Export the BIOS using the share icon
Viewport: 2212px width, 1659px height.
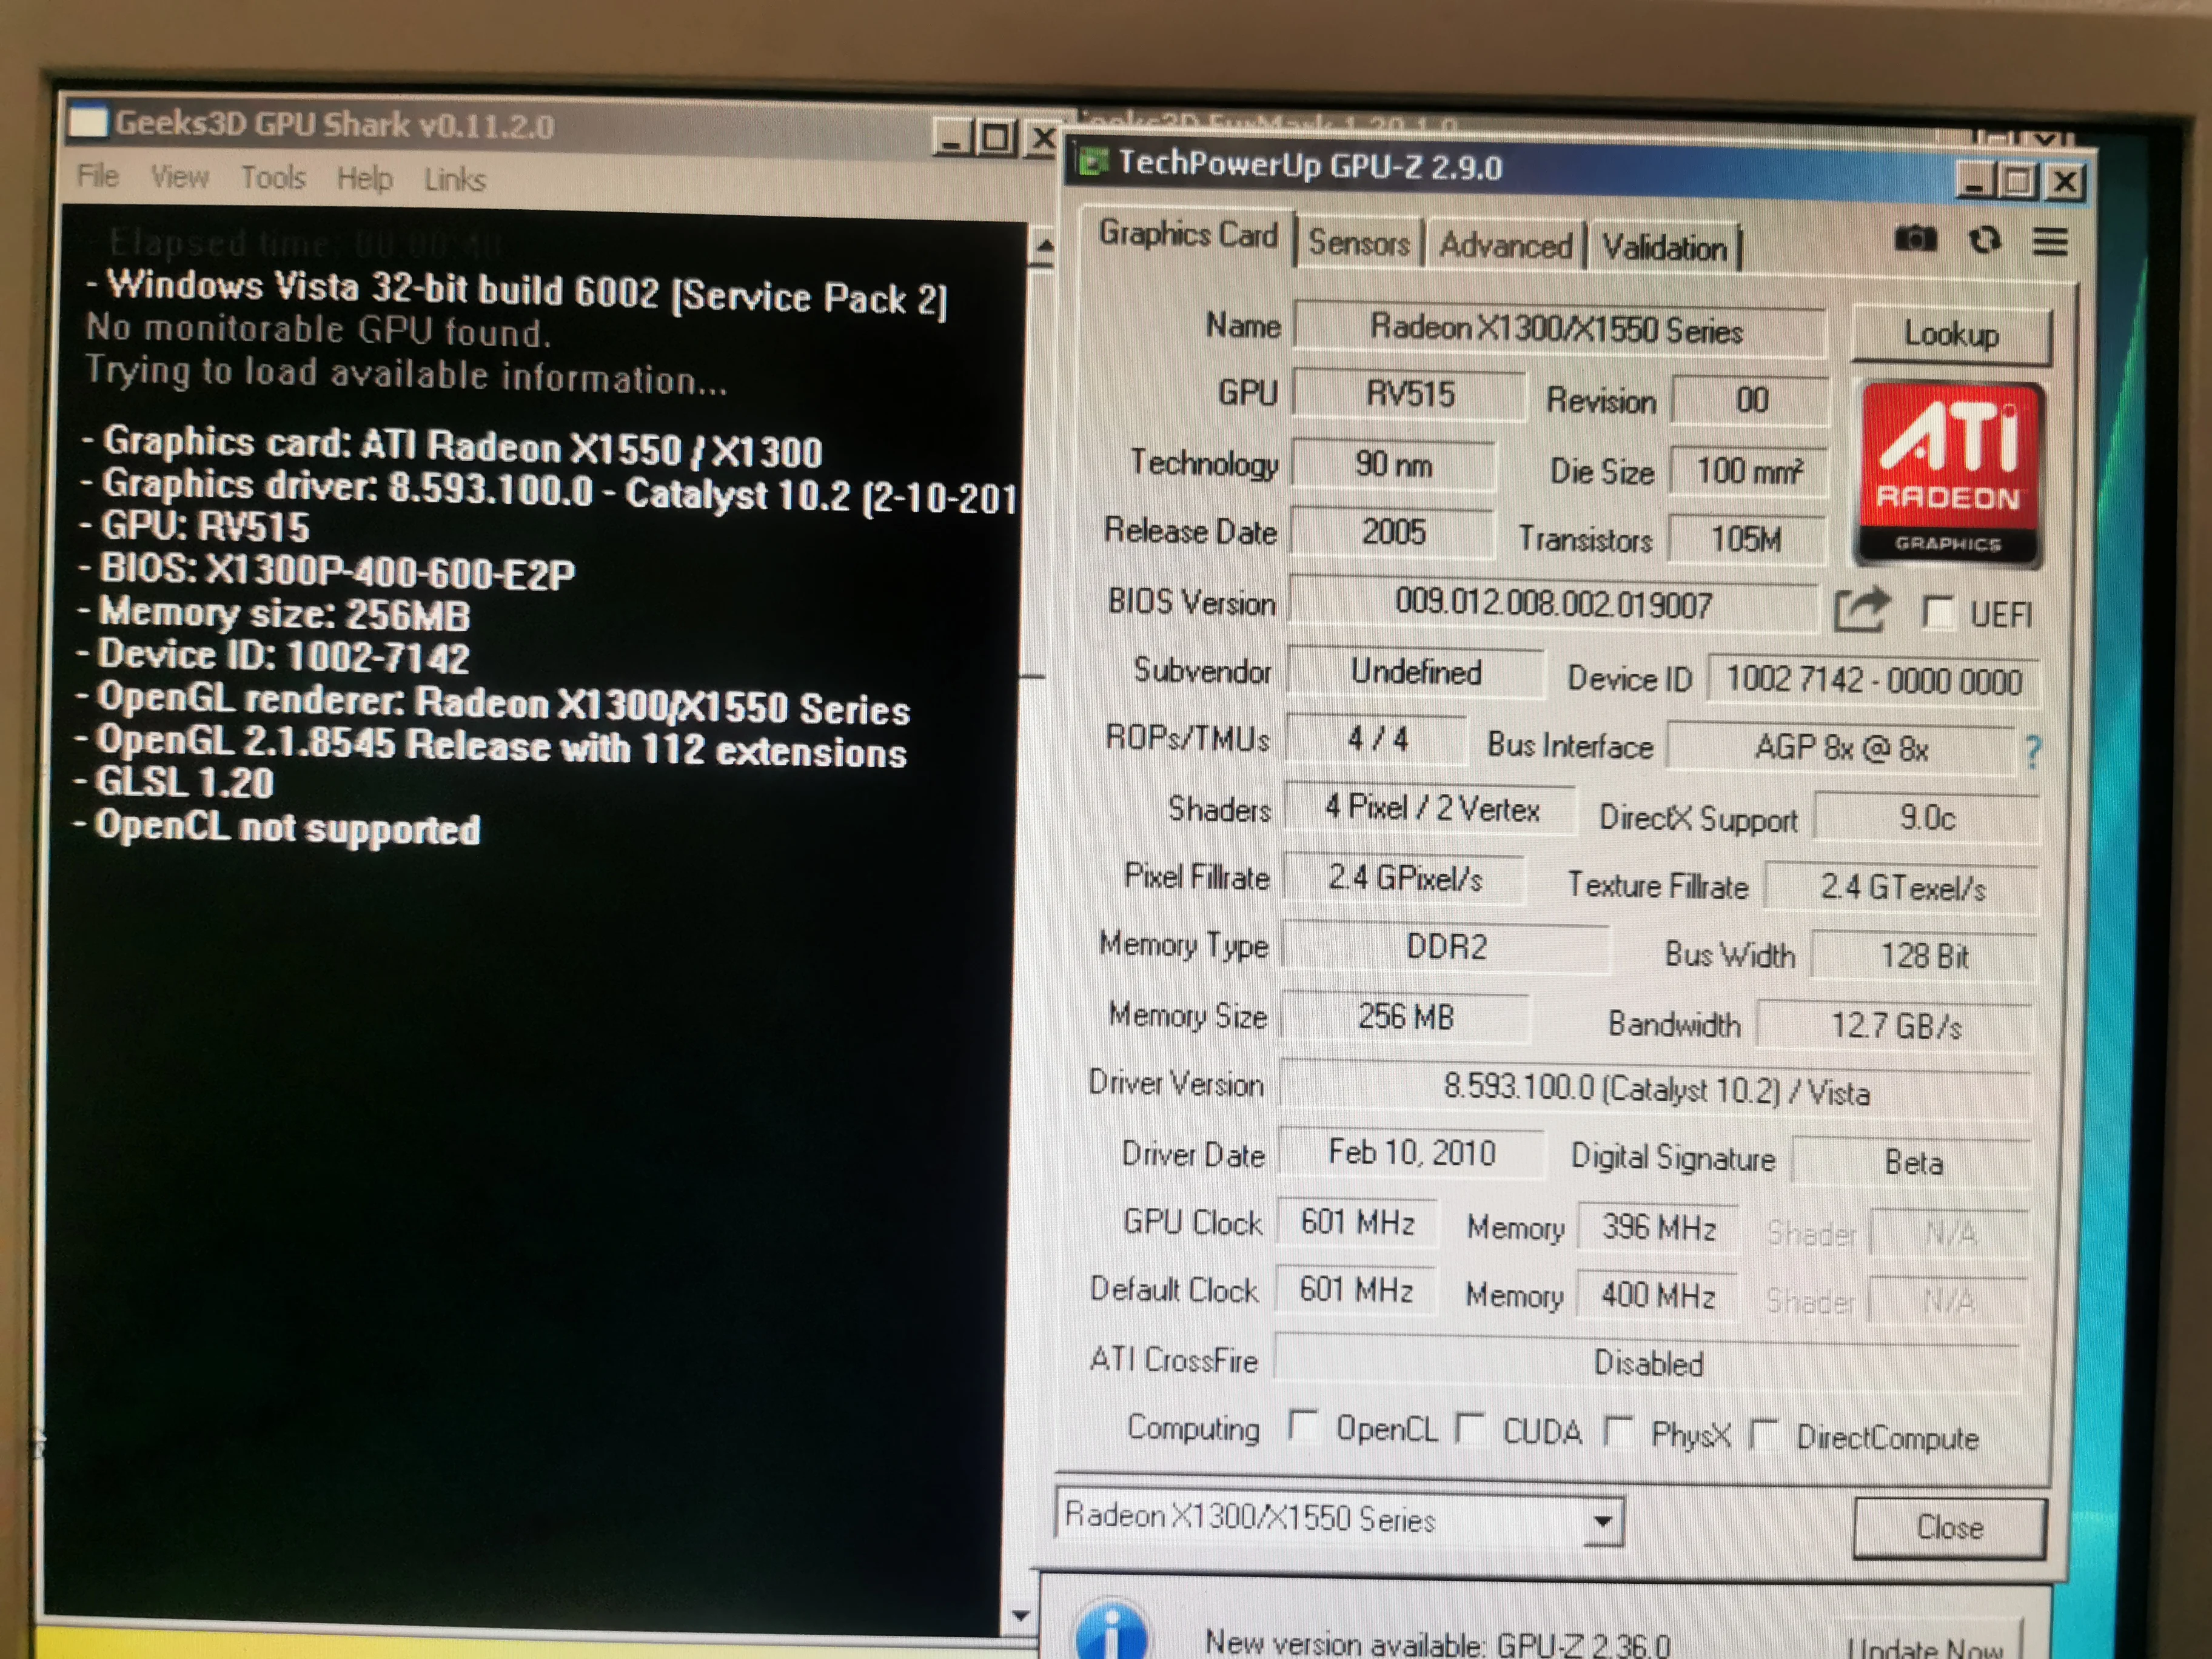click(x=1861, y=610)
